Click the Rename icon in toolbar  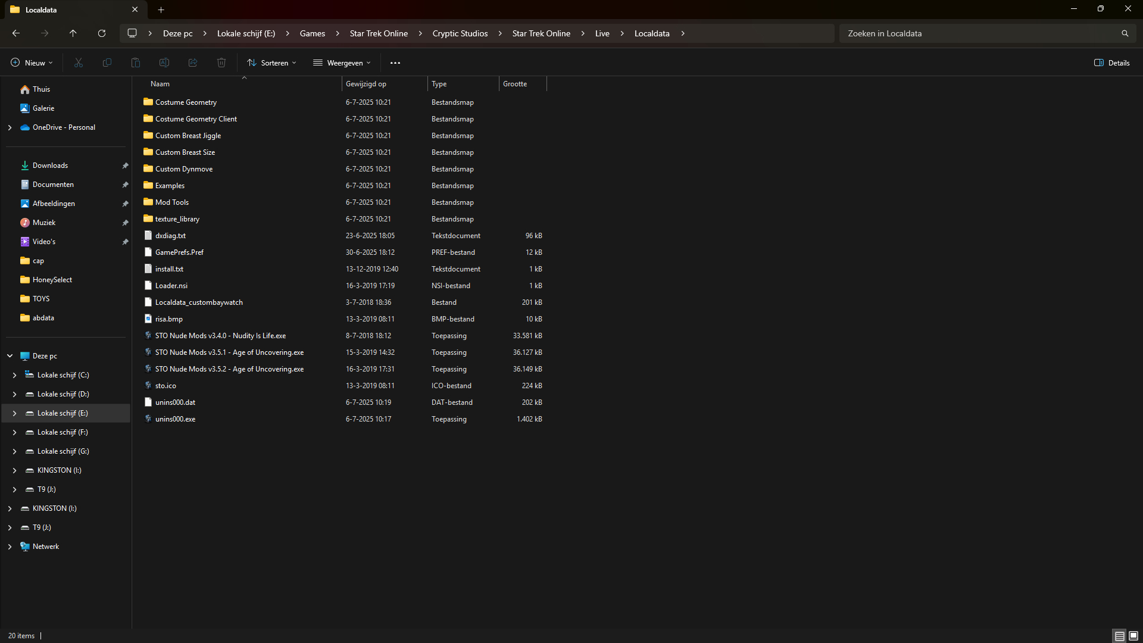pos(164,63)
